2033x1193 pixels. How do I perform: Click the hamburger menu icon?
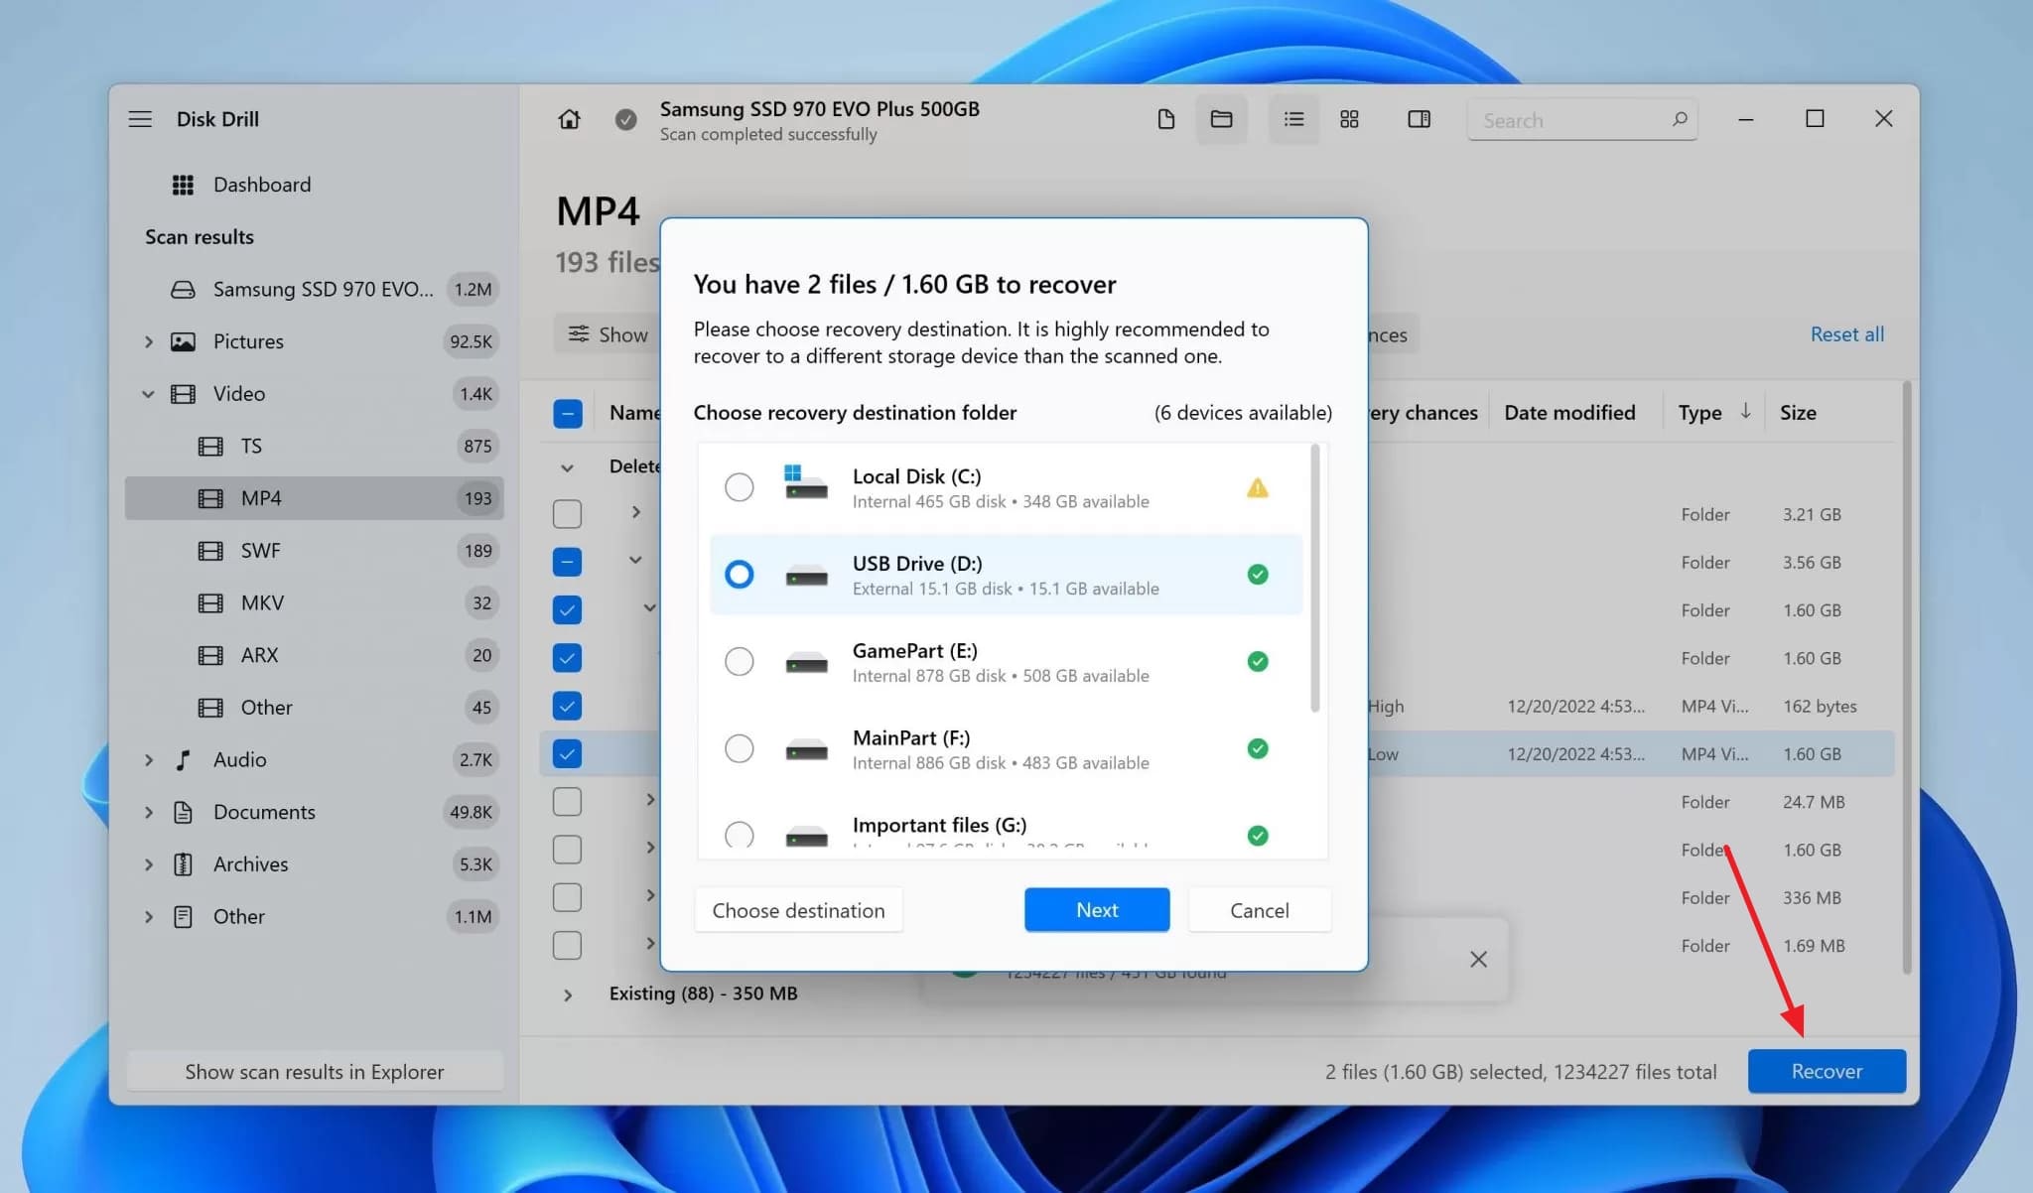[140, 118]
